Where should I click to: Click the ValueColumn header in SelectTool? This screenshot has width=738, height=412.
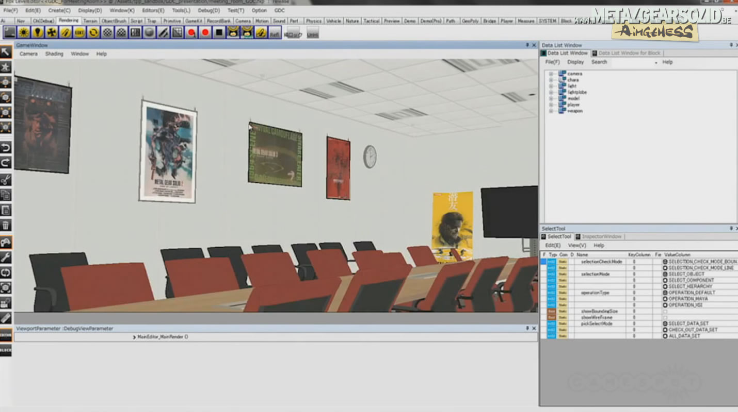677,254
